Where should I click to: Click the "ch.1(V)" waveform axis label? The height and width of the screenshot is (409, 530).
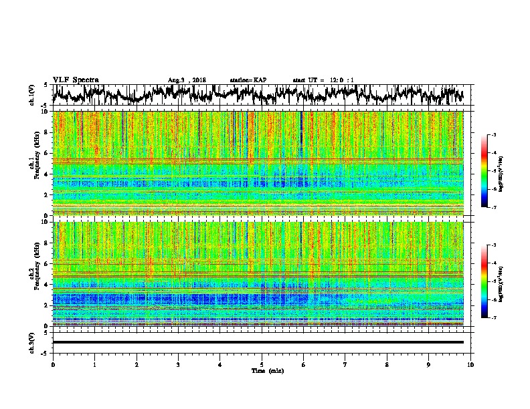coord(31,95)
